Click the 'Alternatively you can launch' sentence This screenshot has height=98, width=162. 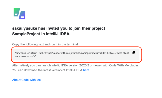click(x=31, y=65)
